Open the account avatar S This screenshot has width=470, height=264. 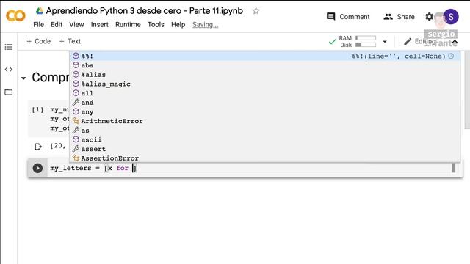451,17
